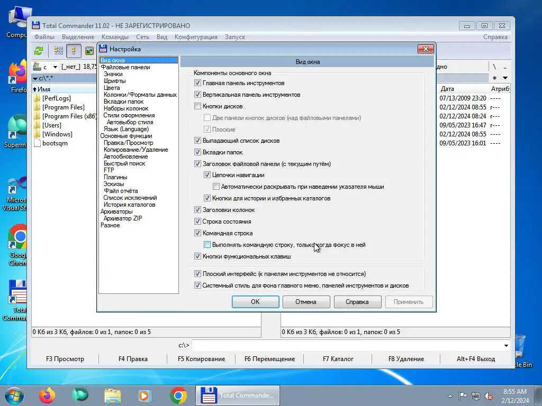Image resolution: width=542 pixels, height=406 pixels.
Task: Toggle Строка состояния checkbox
Action: (x=197, y=222)
